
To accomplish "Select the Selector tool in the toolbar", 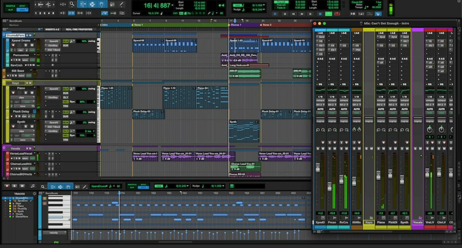I will [x=92, y=4].
